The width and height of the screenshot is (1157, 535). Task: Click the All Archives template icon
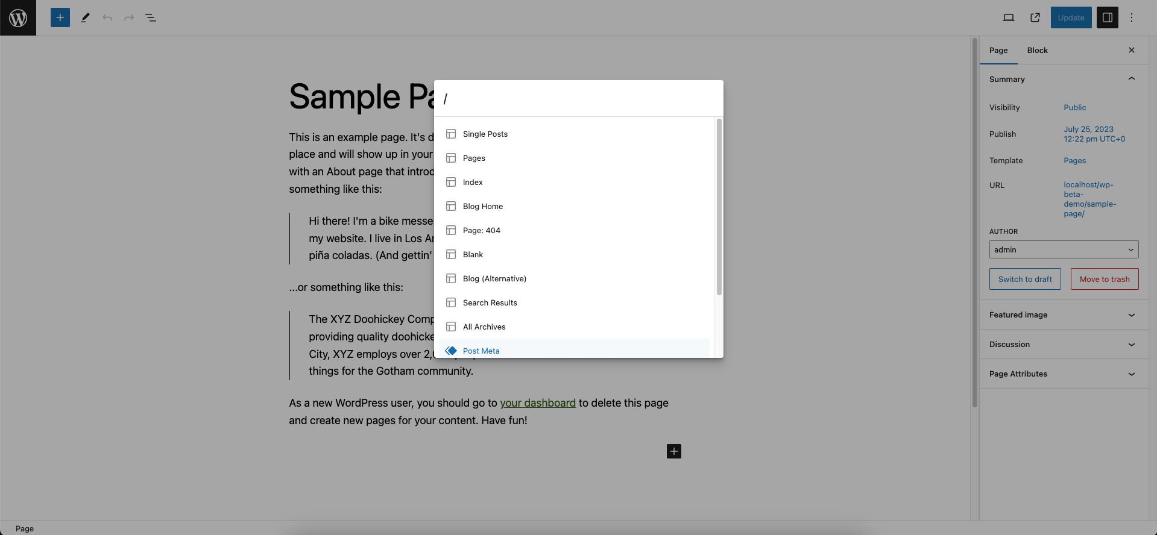(451, 327)
